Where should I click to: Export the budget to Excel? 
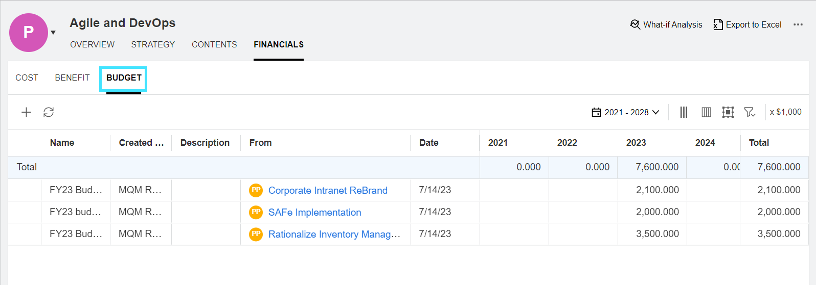(x=747, y=24)
